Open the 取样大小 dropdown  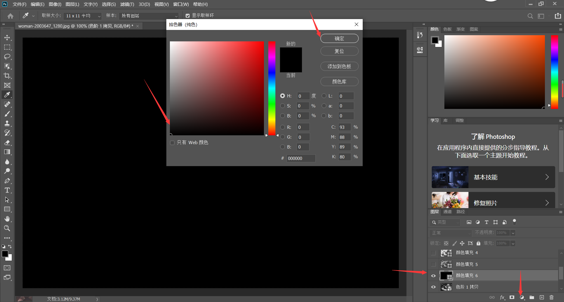(83, 16)
